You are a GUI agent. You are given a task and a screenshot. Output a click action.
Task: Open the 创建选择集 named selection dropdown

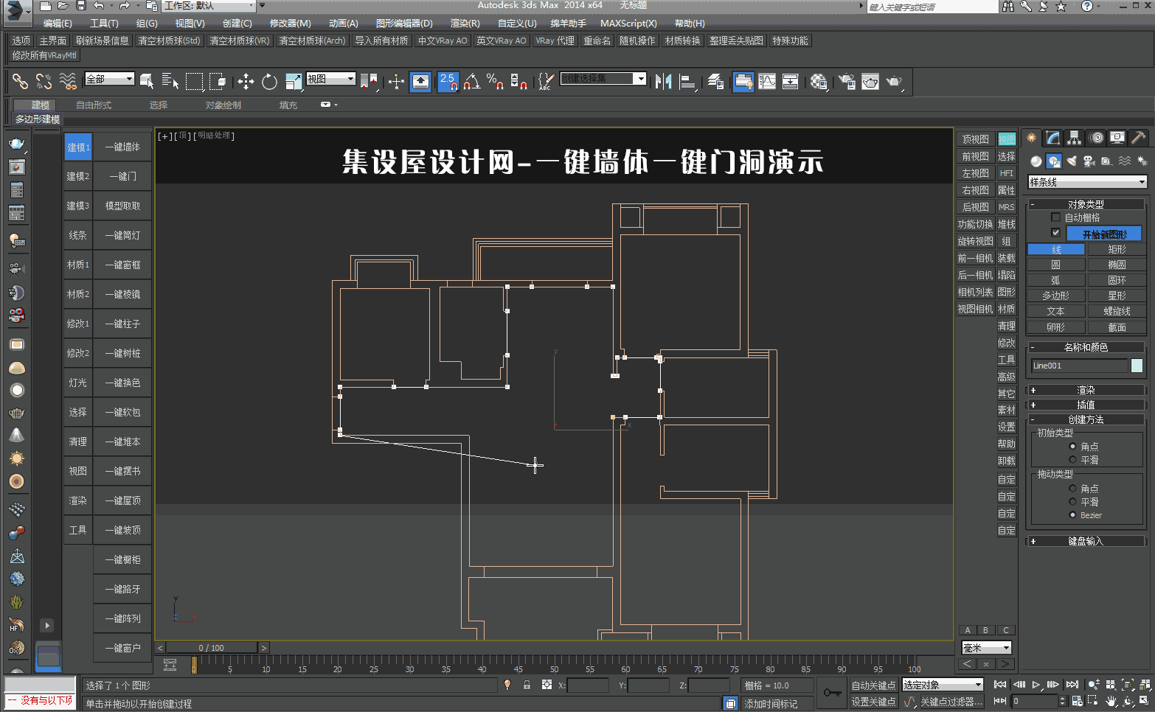(603, 79)
